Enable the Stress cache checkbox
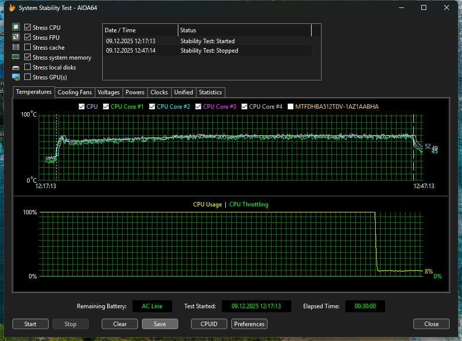Image resolution: width=462 pixels, height=341 pixels. tap(28, 47)
